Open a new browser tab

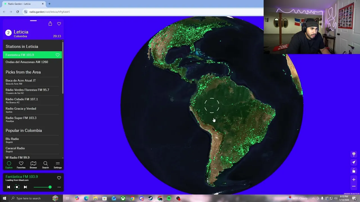coord(49,4)
